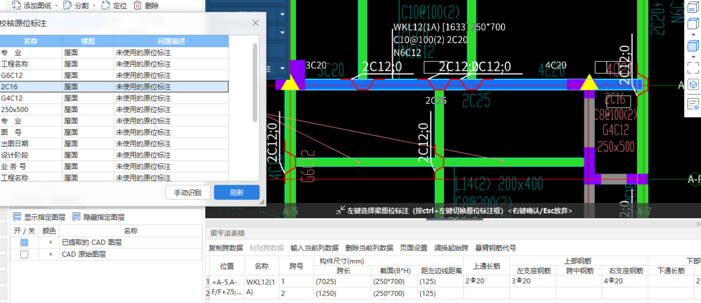Open the 添加图纸 dropdown arrow
Viewport: 701px width, 303px height.
click(56, 6)
